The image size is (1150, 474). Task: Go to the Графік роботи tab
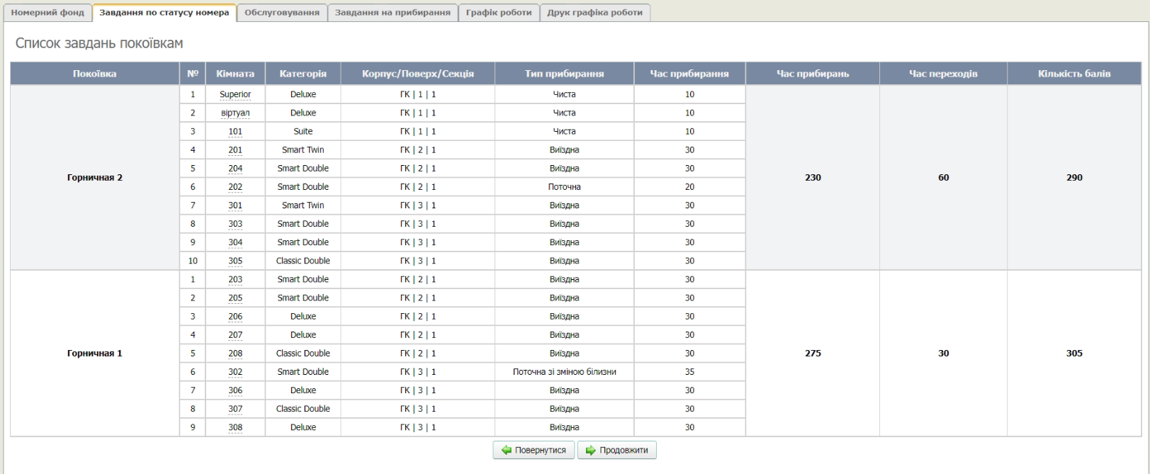(x=498, y=13)
